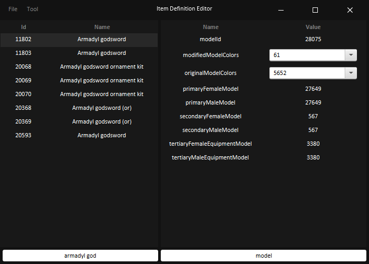Click the originalModelColors value field showing 5652

point(307,73)
